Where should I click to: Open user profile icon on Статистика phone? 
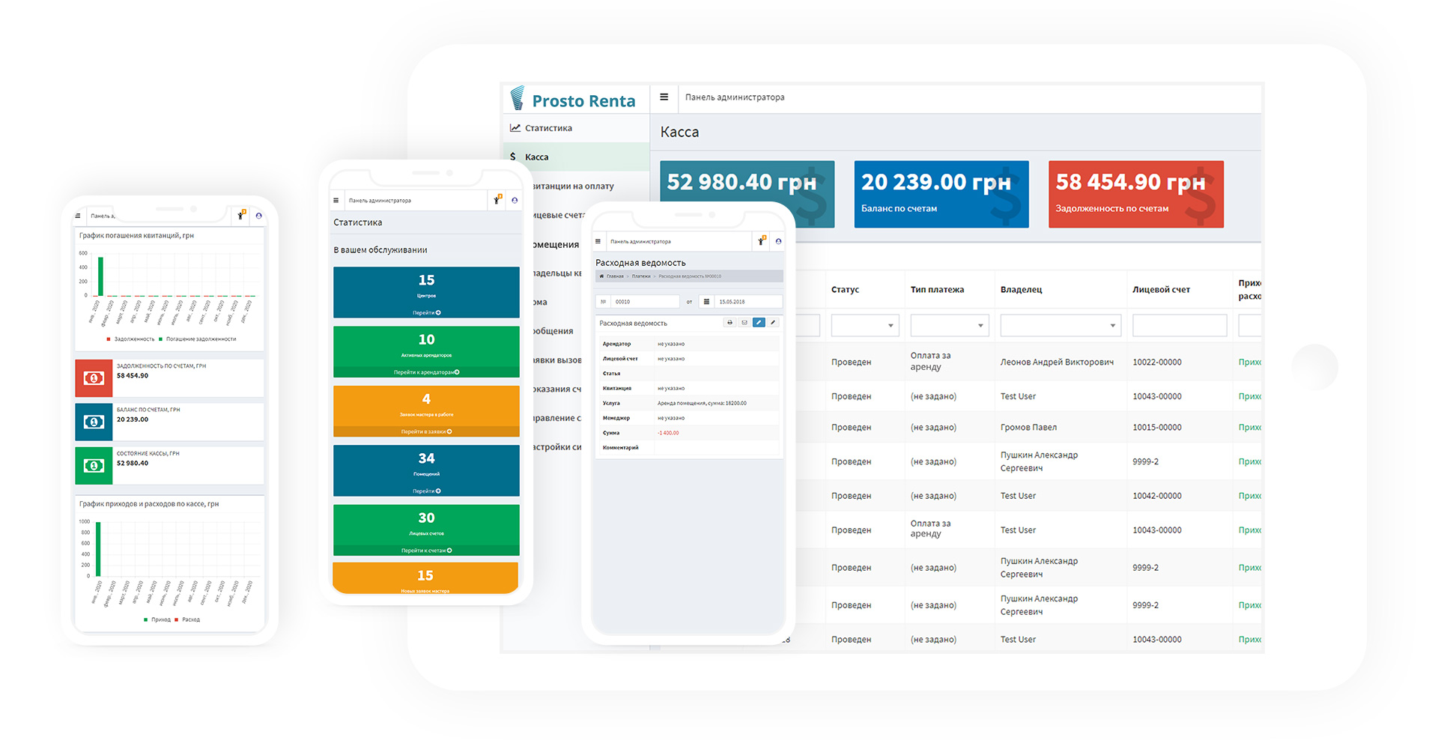click(x=515, y=200)
